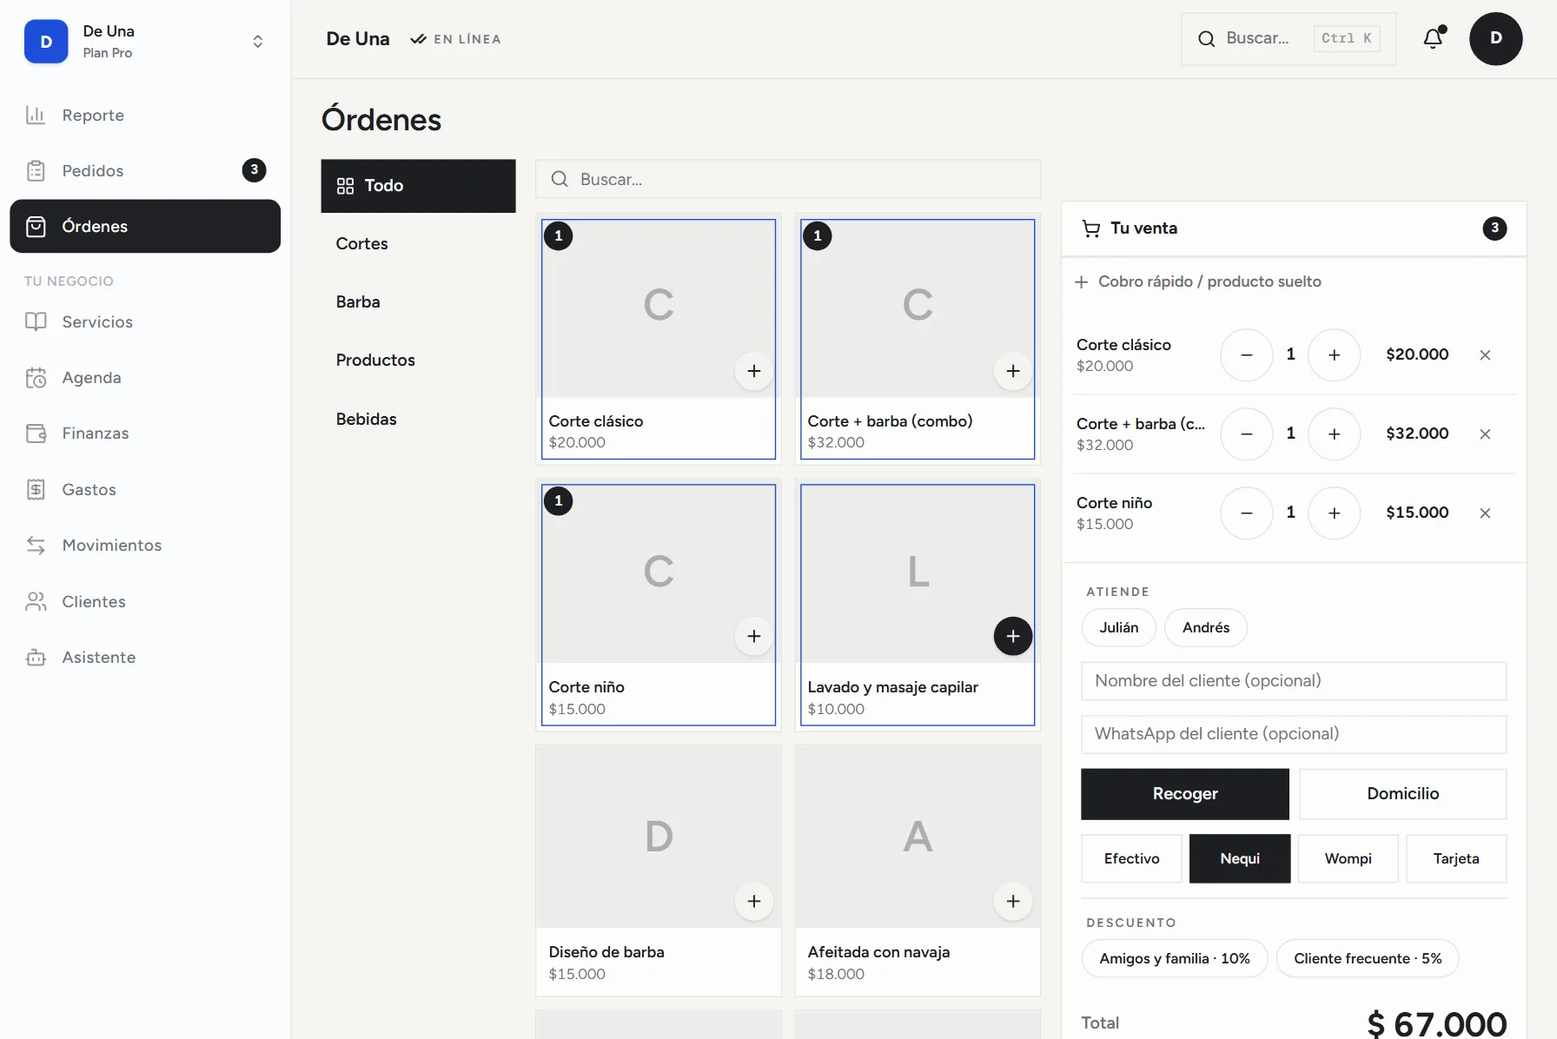Open the Asistente bot icon
The height and width of the screenshot is (1039, 1557).
pyautogui.click(x=36, y=658)
